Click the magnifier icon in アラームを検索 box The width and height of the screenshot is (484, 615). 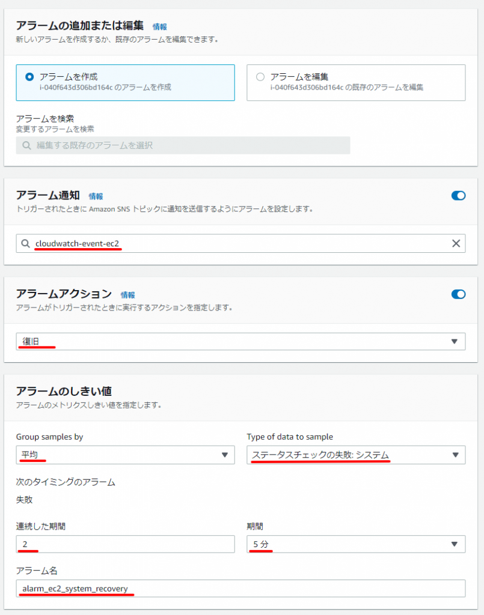coord(26,145)
